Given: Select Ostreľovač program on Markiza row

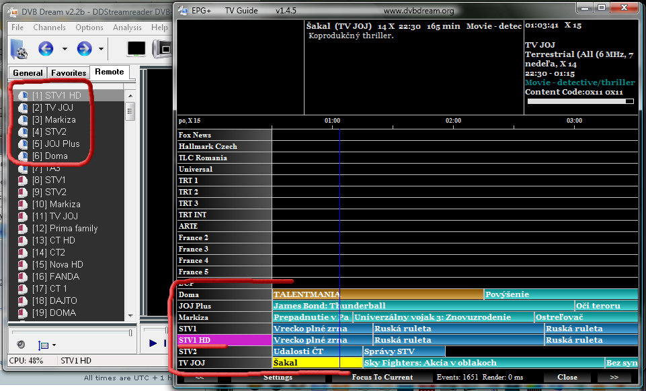Looking at the screenshot, I should pos(586,317).
